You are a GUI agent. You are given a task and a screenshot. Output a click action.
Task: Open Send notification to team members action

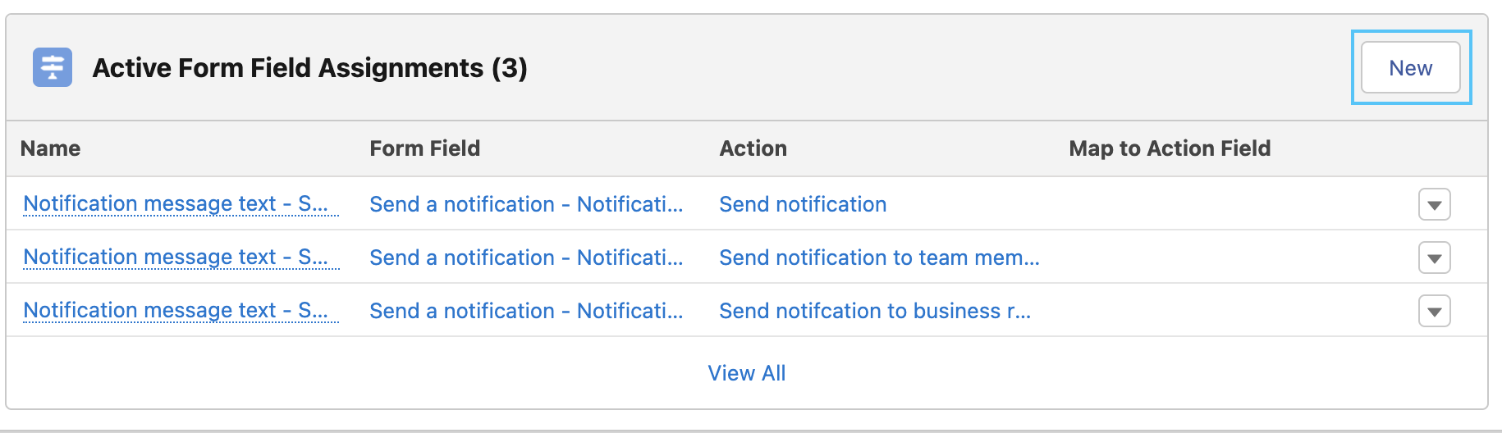click(879, 258)
